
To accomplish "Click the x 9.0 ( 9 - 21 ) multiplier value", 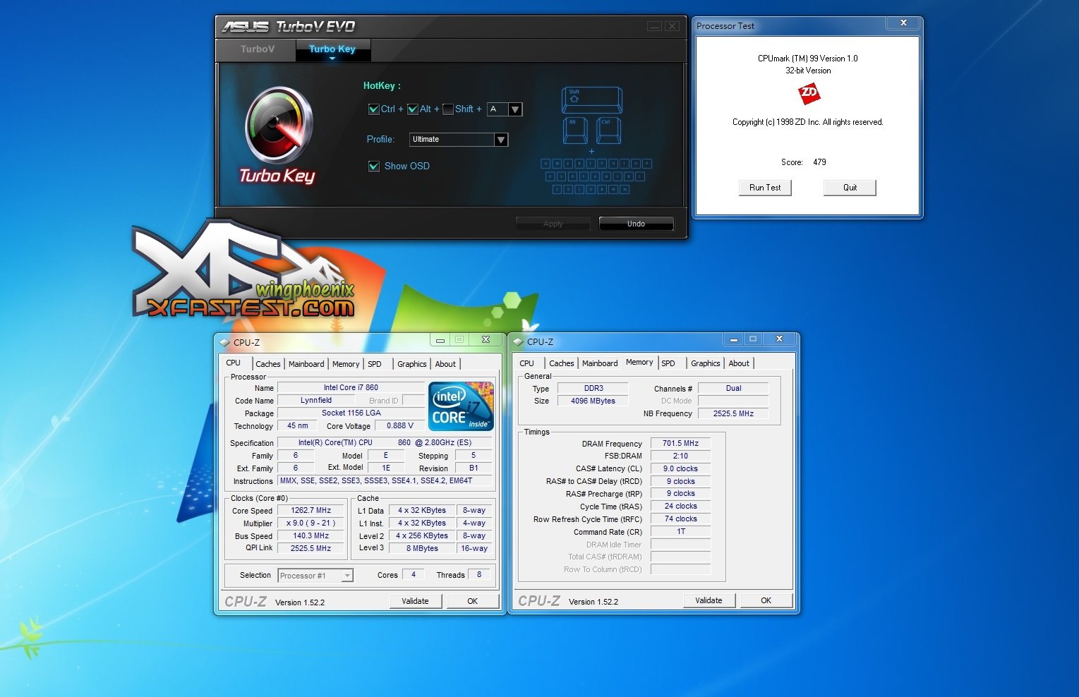I will 311,523.
